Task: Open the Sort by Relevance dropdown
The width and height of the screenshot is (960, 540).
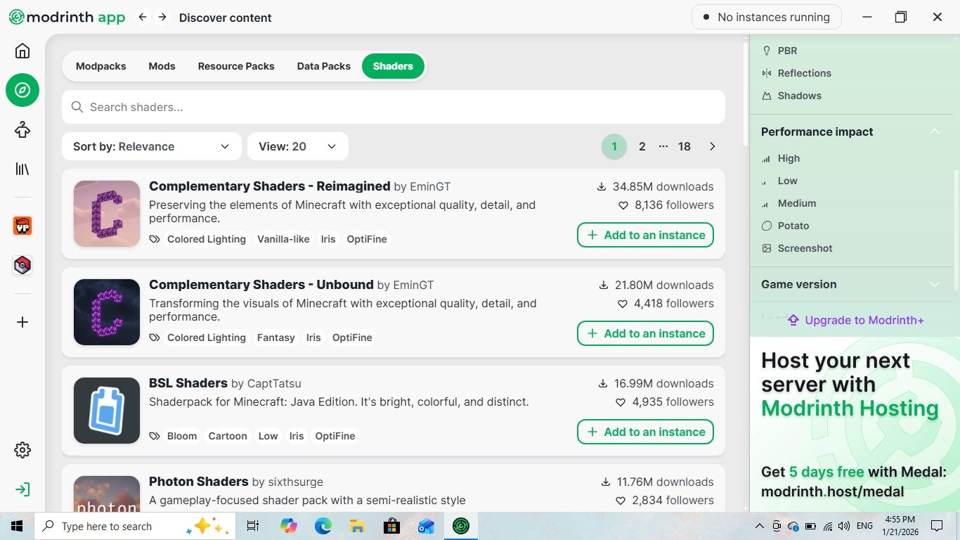Action: (151, 146)
